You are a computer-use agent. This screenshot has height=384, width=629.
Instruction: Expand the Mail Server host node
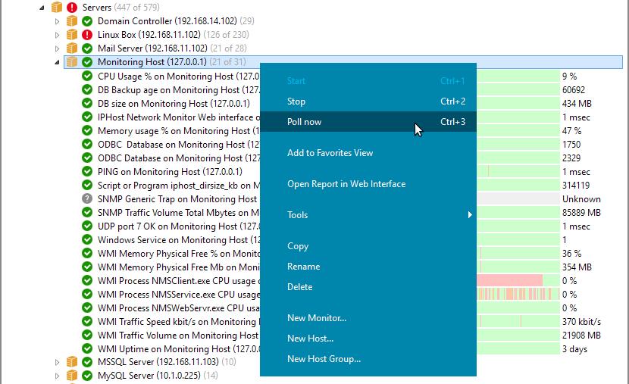(57, 48)
